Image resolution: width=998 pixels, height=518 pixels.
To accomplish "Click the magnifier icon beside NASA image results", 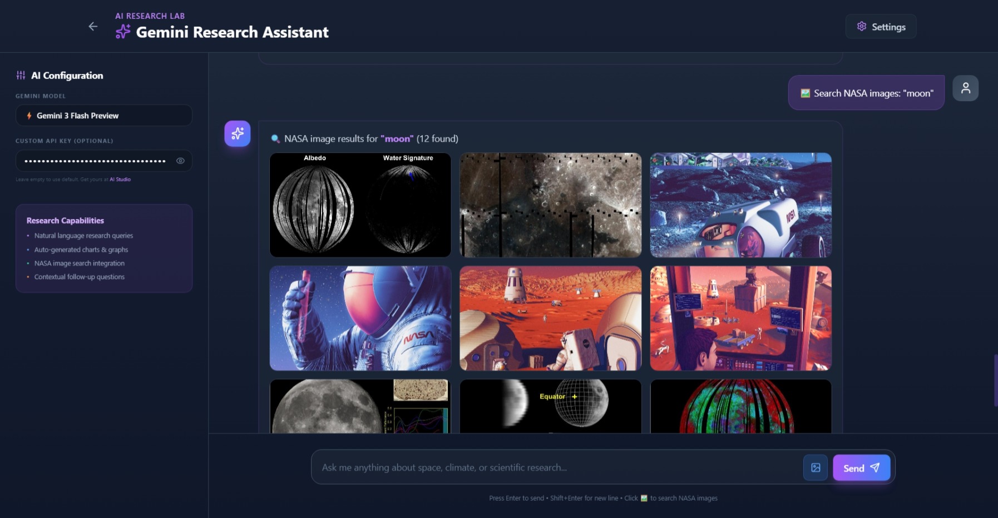I will click(x=275, y=138).
